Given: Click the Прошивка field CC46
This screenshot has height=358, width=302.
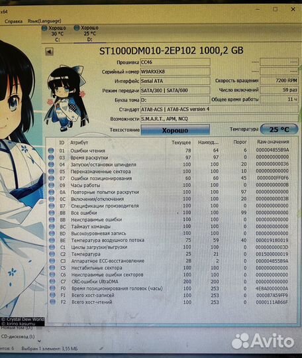Looking at the screenshot, I should point(176,62).
